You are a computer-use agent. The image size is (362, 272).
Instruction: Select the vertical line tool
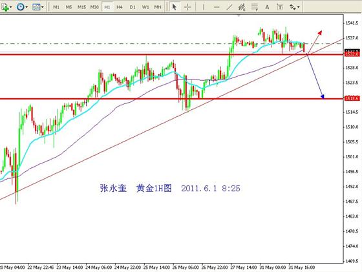click(x=204, y=7)
